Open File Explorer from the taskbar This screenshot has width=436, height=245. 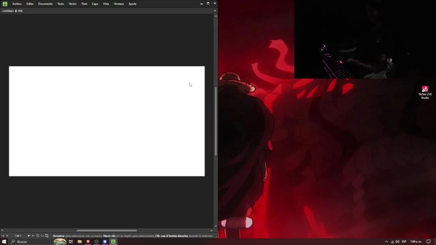point(79,242)
